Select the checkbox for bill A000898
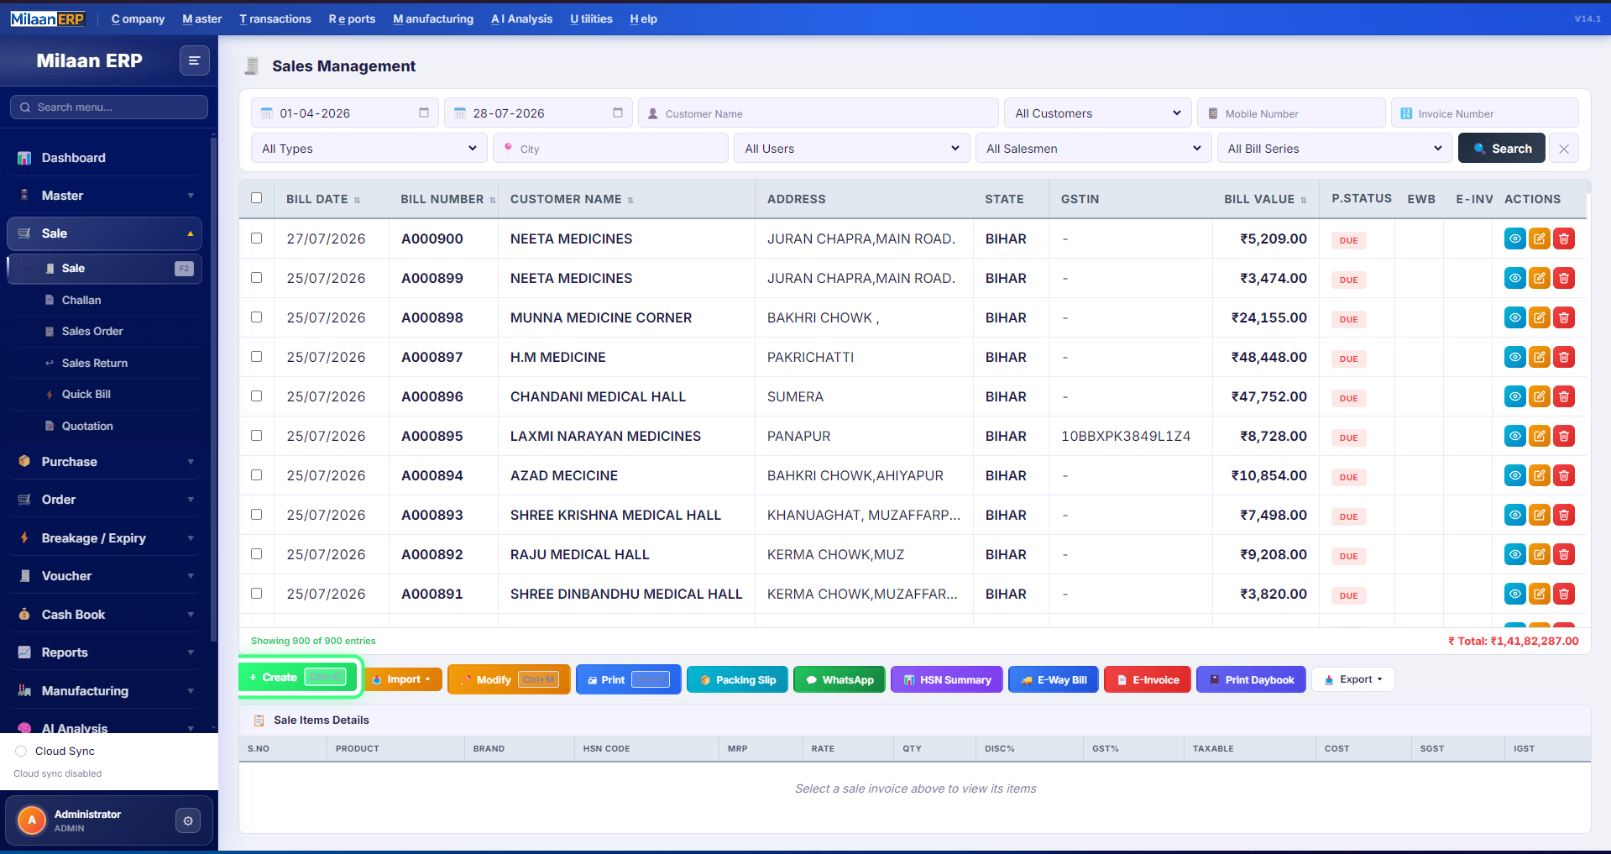 [x=256, y=317]
